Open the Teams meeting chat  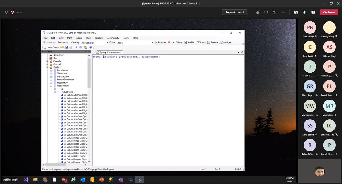[266, 12]
